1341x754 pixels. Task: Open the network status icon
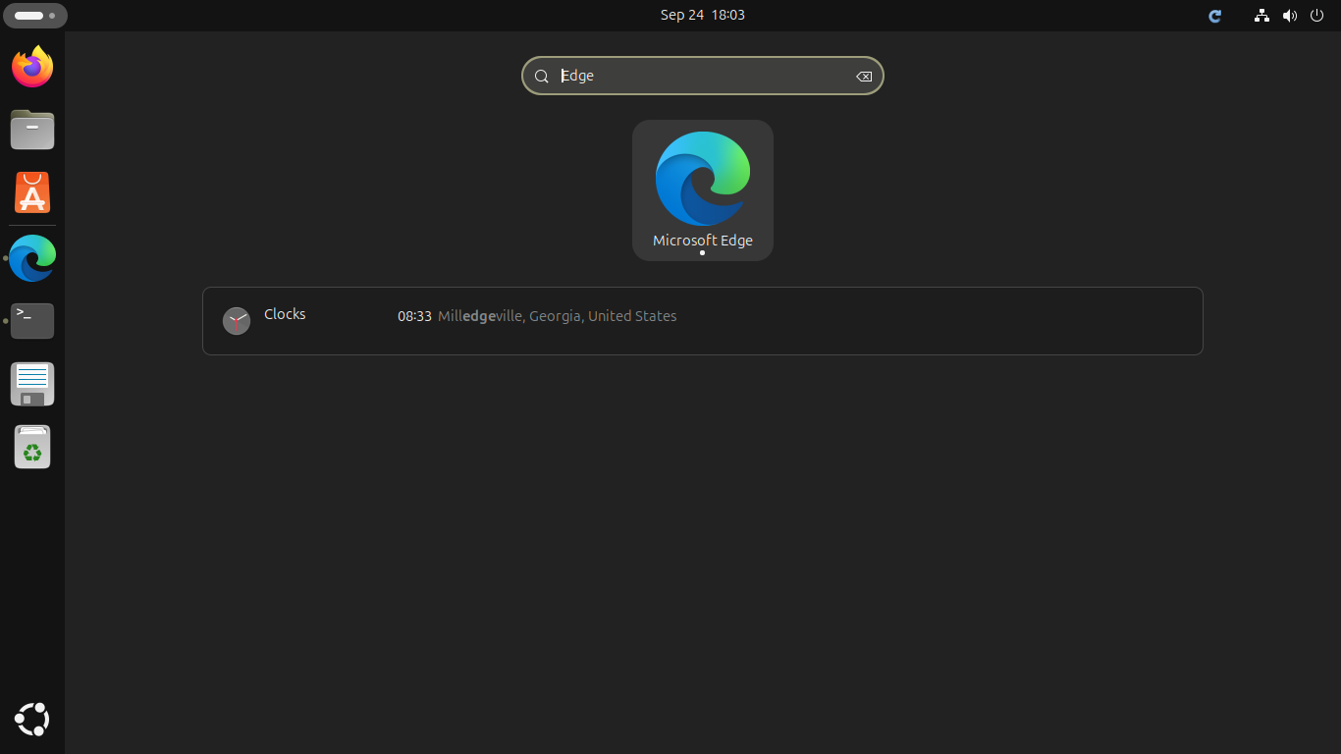click(1261, 16)
